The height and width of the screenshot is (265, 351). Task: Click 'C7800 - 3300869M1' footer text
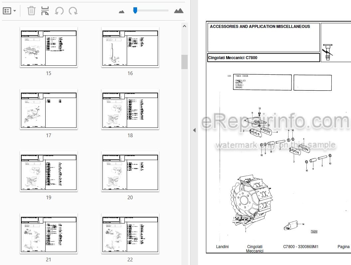(301, 246)
